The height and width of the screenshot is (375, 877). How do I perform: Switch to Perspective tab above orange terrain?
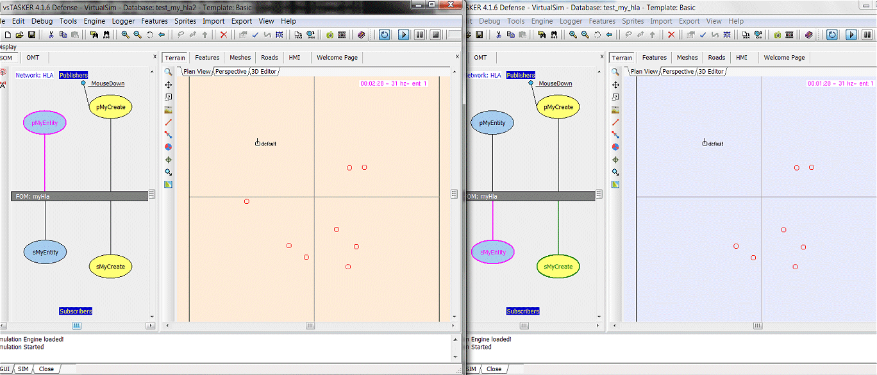point(231,72)
